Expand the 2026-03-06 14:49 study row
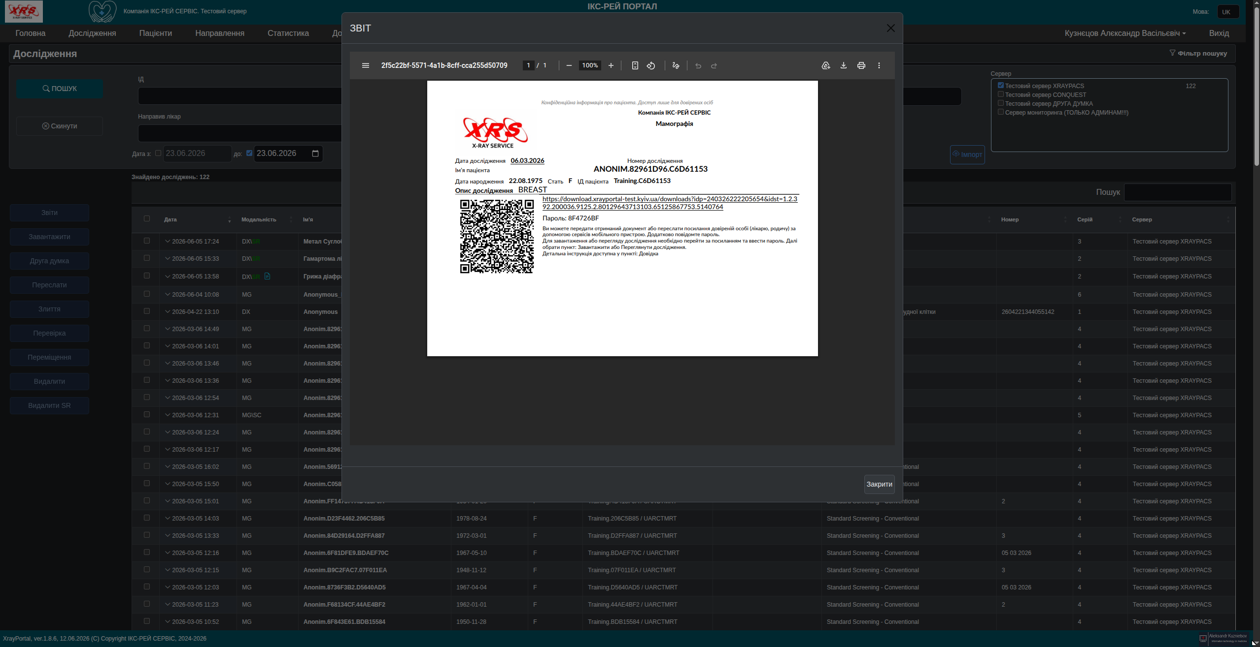 tap(168, 329)
